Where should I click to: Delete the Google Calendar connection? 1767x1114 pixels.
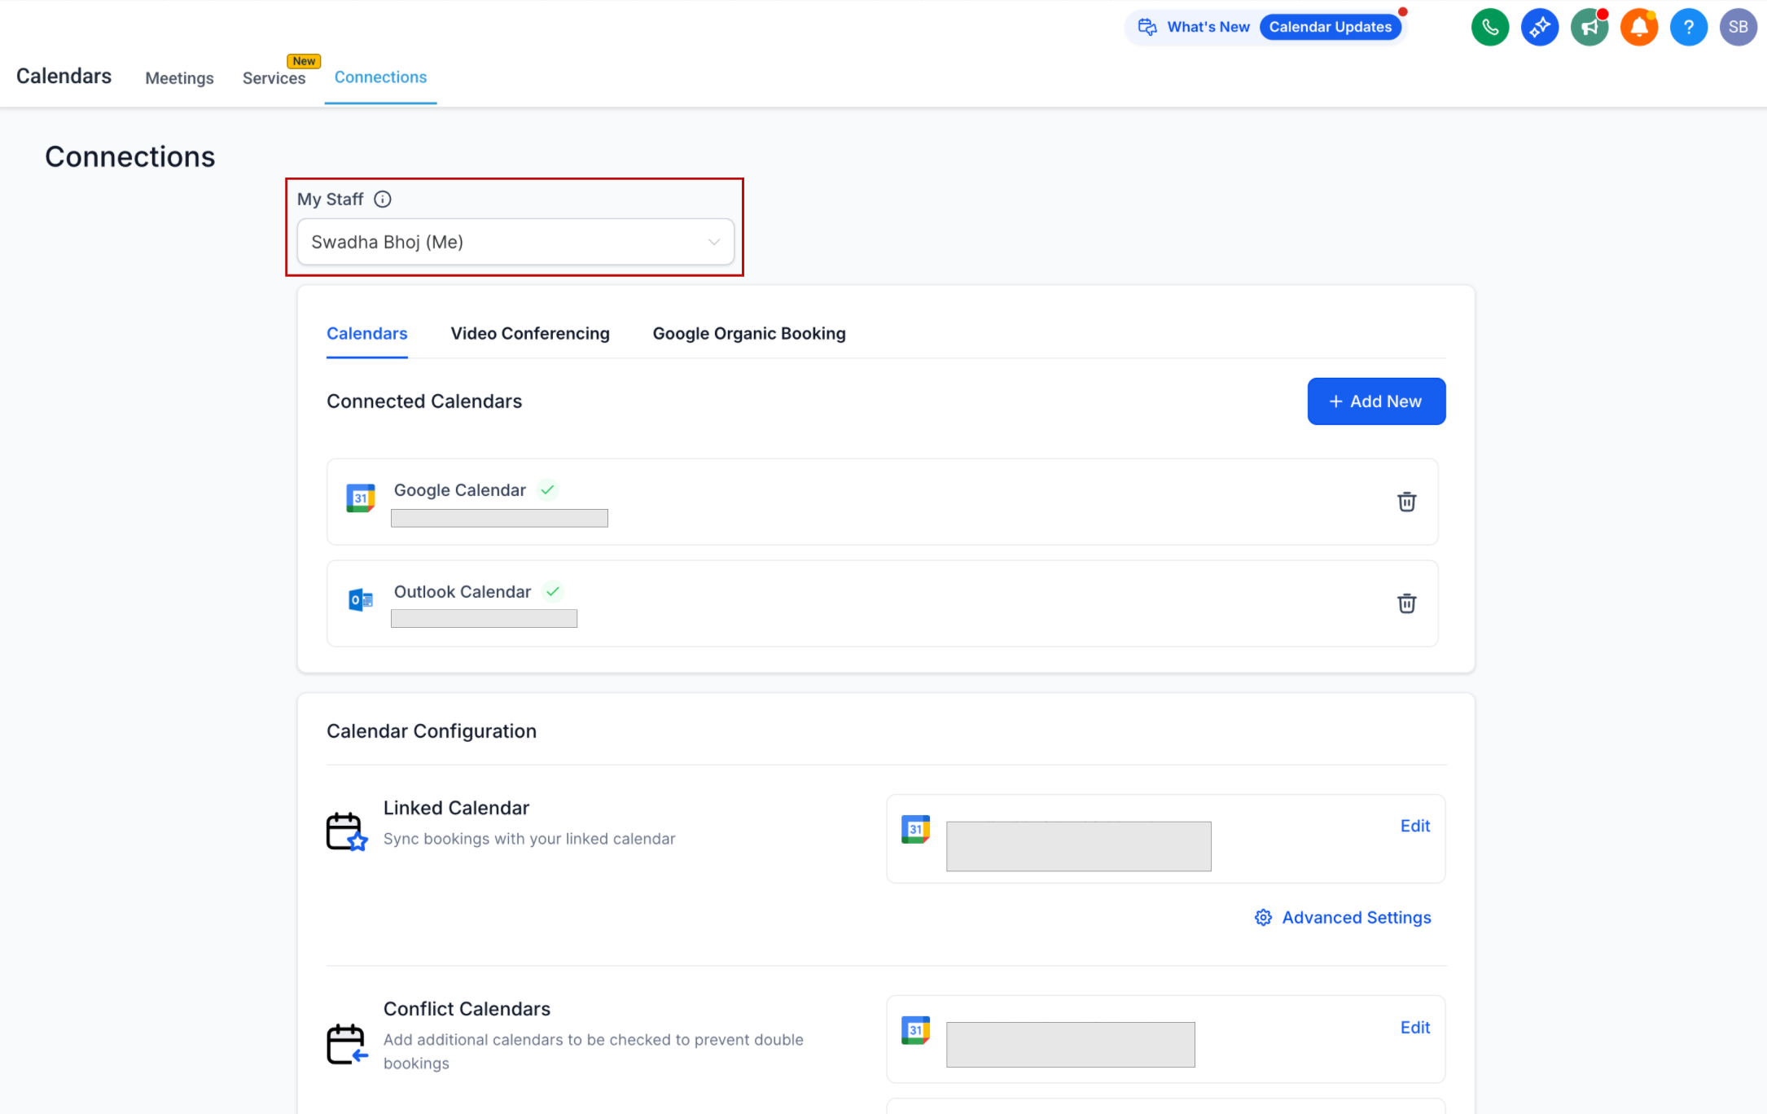(1406, 502)
